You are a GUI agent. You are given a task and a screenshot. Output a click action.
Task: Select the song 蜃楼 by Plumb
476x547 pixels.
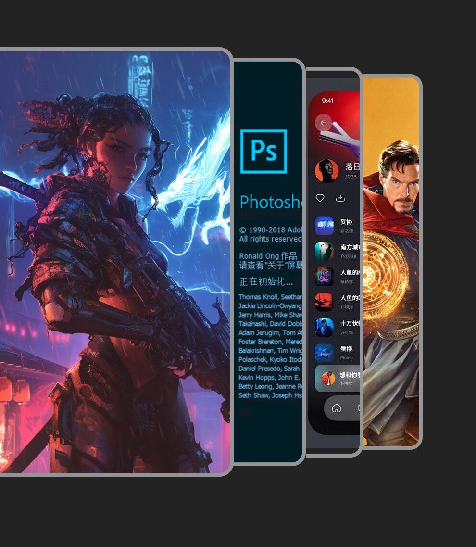[x=337, y=353]
